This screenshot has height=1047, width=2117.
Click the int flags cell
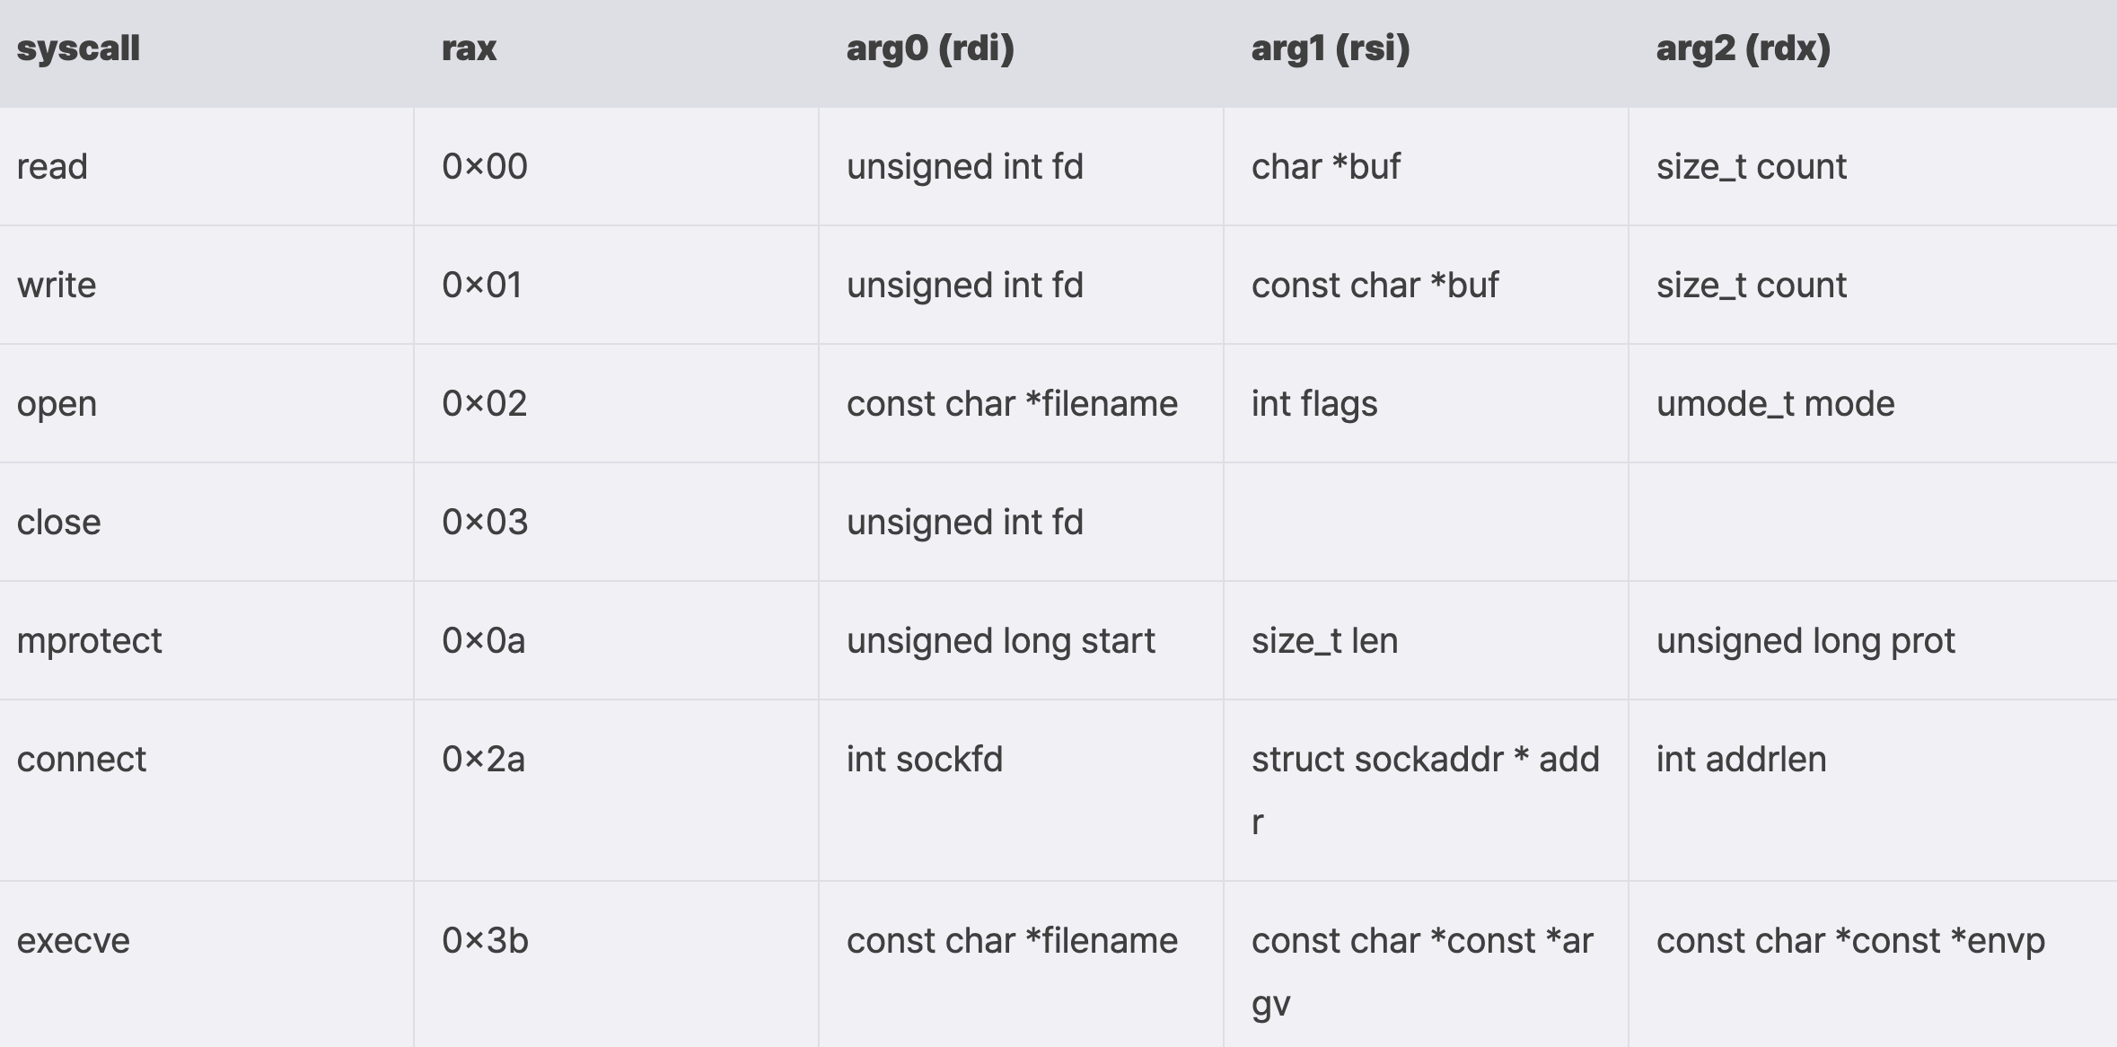(1314, 404)
